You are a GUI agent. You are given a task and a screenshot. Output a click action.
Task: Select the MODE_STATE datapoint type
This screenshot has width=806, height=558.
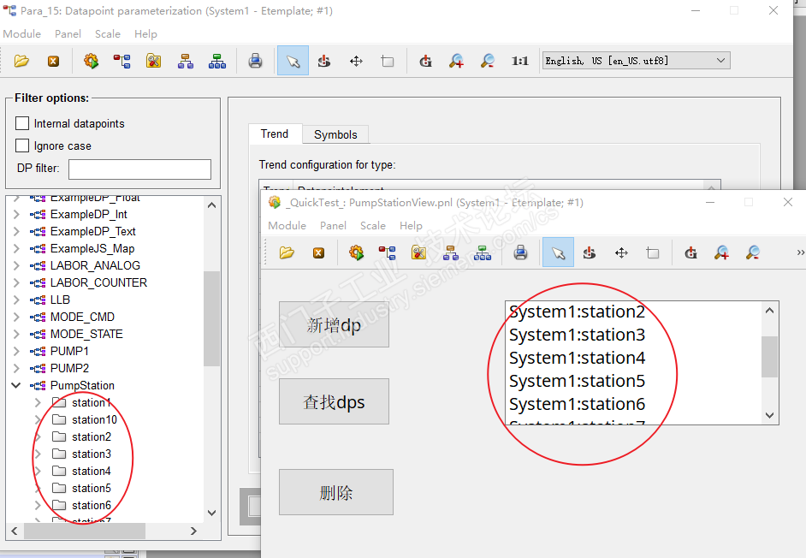click(x=86, y=335)
